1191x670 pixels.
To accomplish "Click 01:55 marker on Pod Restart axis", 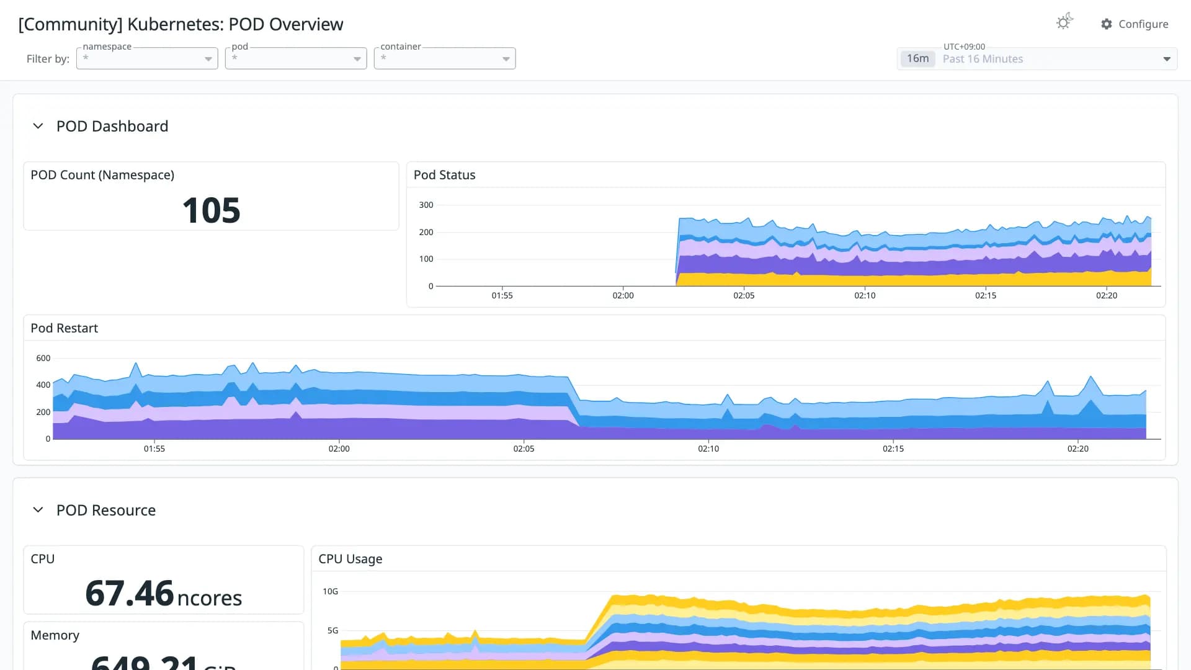I will [154, 449].
